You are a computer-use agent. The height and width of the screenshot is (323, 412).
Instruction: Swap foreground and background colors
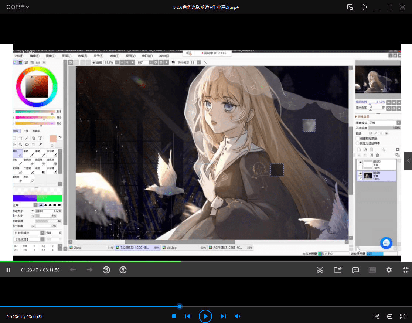coord(60,137)
